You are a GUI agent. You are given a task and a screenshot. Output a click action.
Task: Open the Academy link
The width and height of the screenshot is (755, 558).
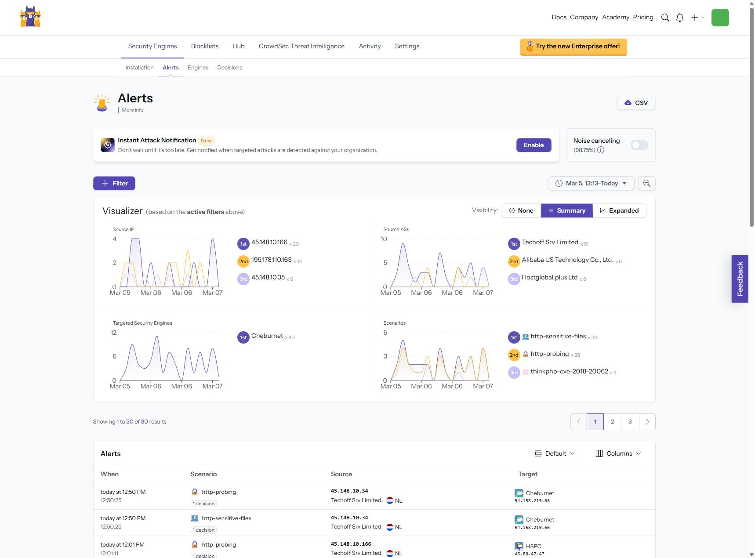pos(615,17)
